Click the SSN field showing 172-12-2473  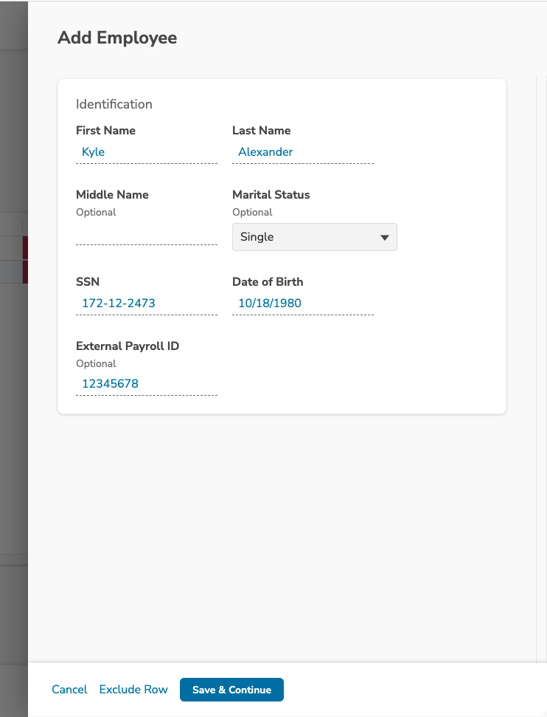pyautogui.click(x=147, y=303)
